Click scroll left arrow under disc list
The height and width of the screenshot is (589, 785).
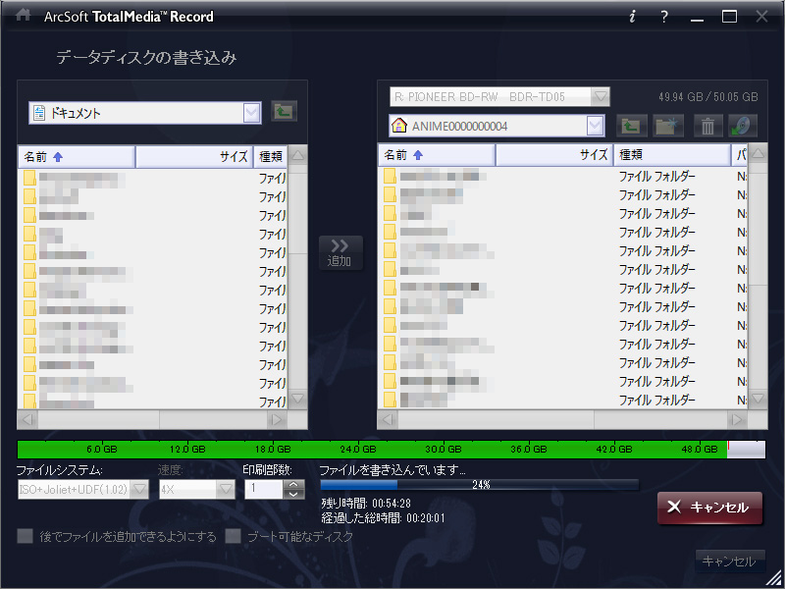(x=388, y=420)
